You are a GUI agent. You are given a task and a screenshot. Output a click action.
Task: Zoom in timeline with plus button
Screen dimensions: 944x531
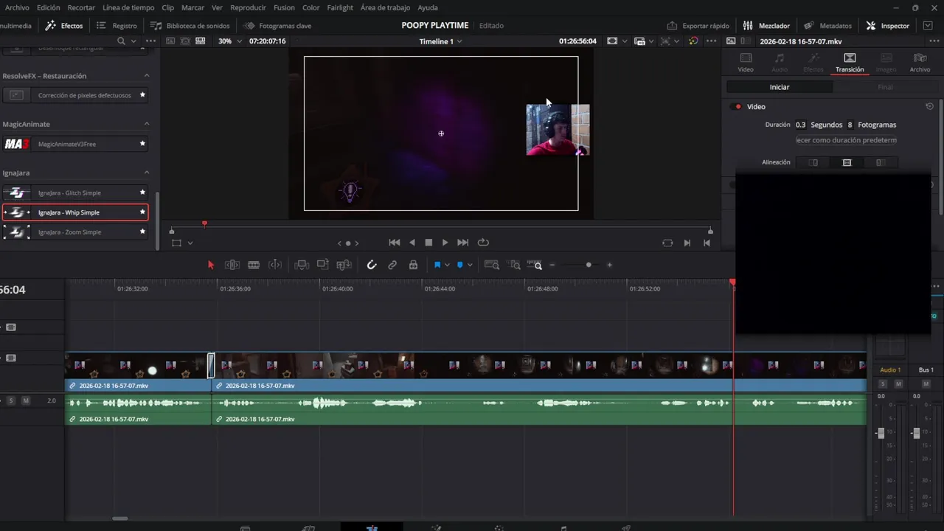tap(609, 265)
